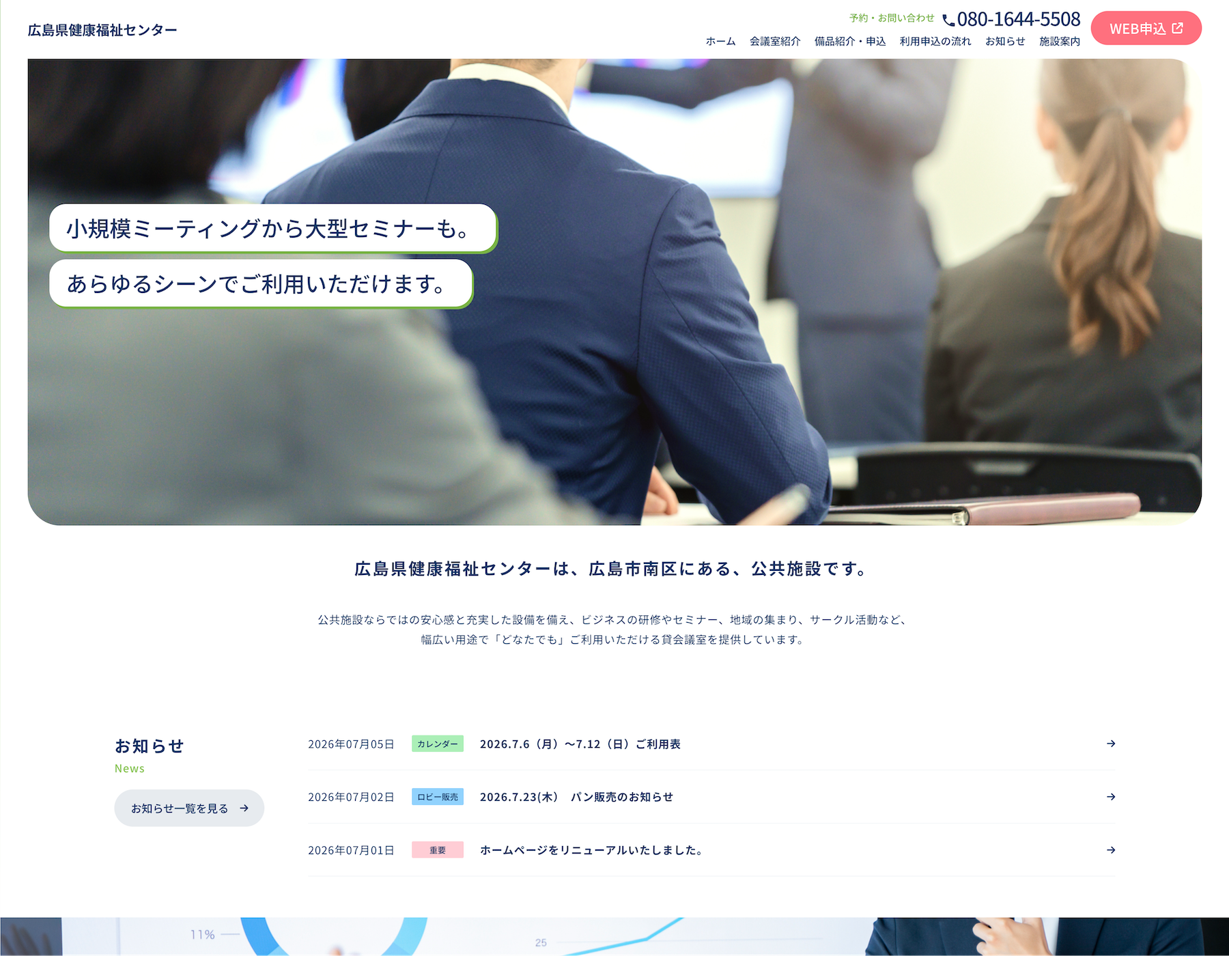Click the chart banner image below the news
Image resolution: width=1229 pixels, height=956 pixels.
click(x=614, y=937)
